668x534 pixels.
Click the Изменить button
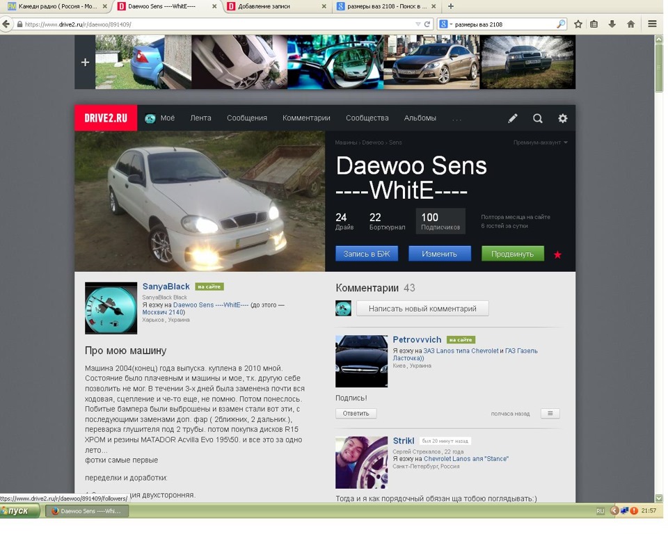pos(439,254)
